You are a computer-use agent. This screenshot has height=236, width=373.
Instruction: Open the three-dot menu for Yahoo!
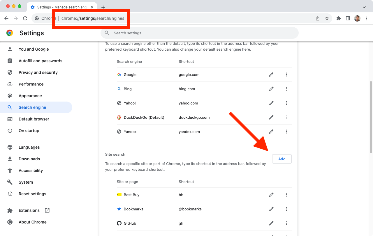tap(286, 103)
